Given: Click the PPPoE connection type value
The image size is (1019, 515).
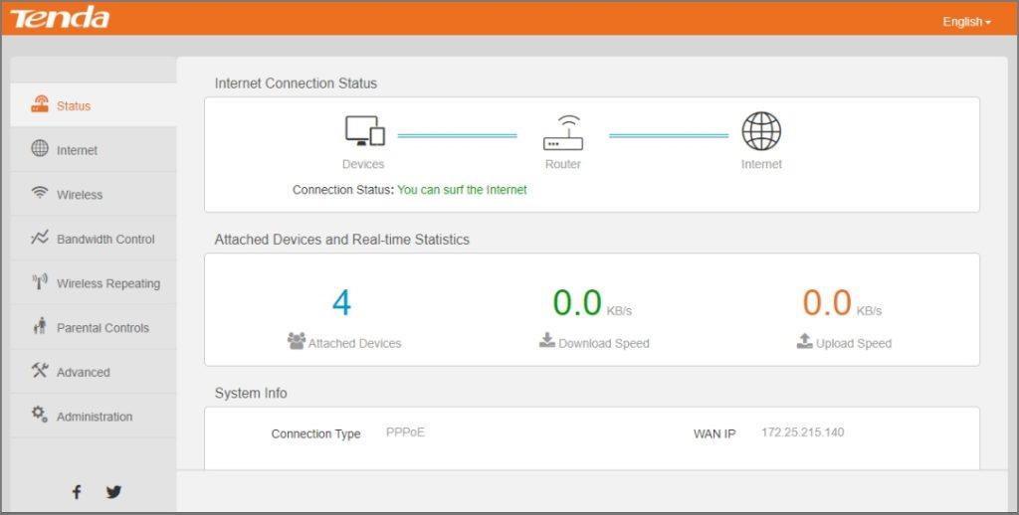Looking at the screenshot, I should click(406, 432).
